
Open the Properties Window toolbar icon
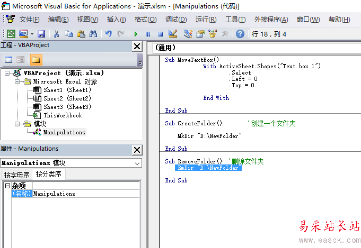pos(200,34)
